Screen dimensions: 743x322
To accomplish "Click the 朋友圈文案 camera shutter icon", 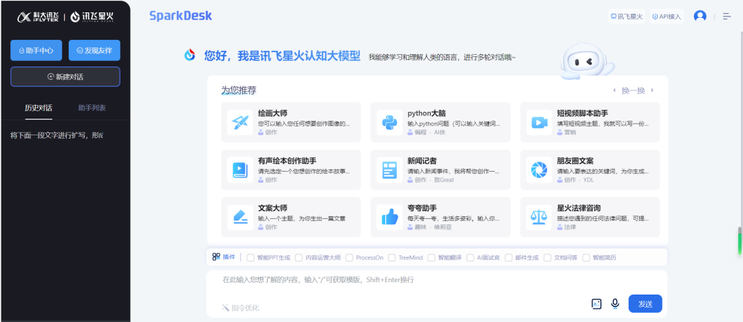I will tap(539, 170).
